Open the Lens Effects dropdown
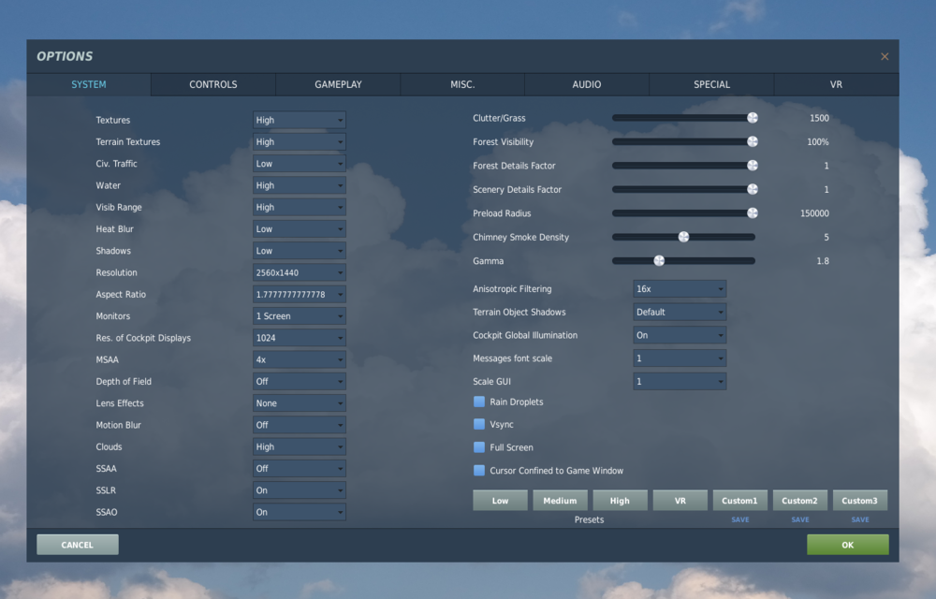 (299, 402)
